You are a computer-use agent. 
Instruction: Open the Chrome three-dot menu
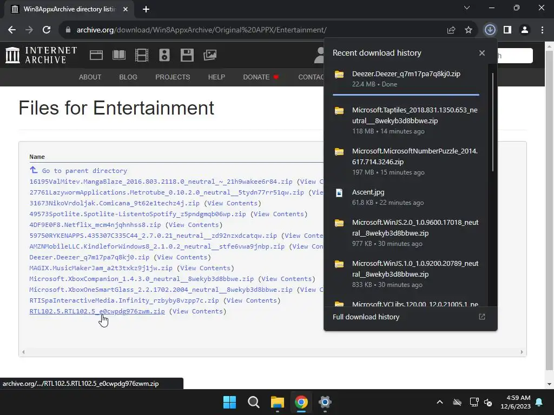point(542,30)
